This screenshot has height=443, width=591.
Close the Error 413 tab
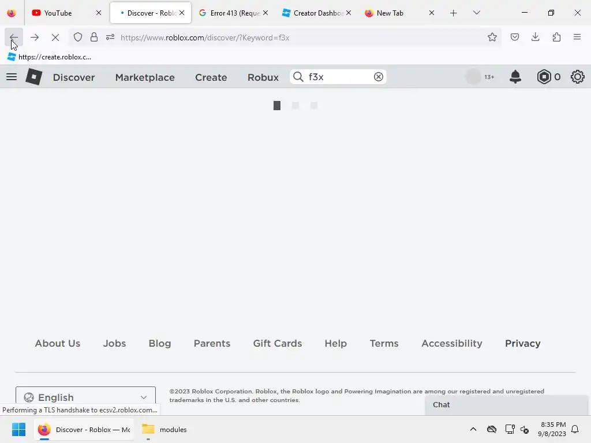click(265, 13)
